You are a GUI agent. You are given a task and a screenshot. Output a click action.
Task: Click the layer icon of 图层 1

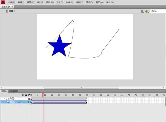coord(8,102)
